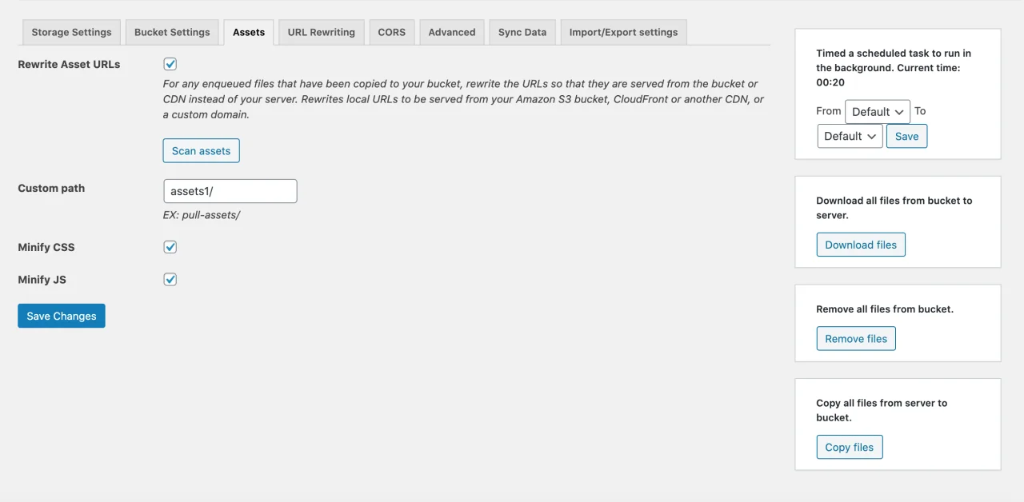Open the Bucket Settings tab
Image resolution: width=1024 pixels, height=502 pixels.
click(172, 32)
